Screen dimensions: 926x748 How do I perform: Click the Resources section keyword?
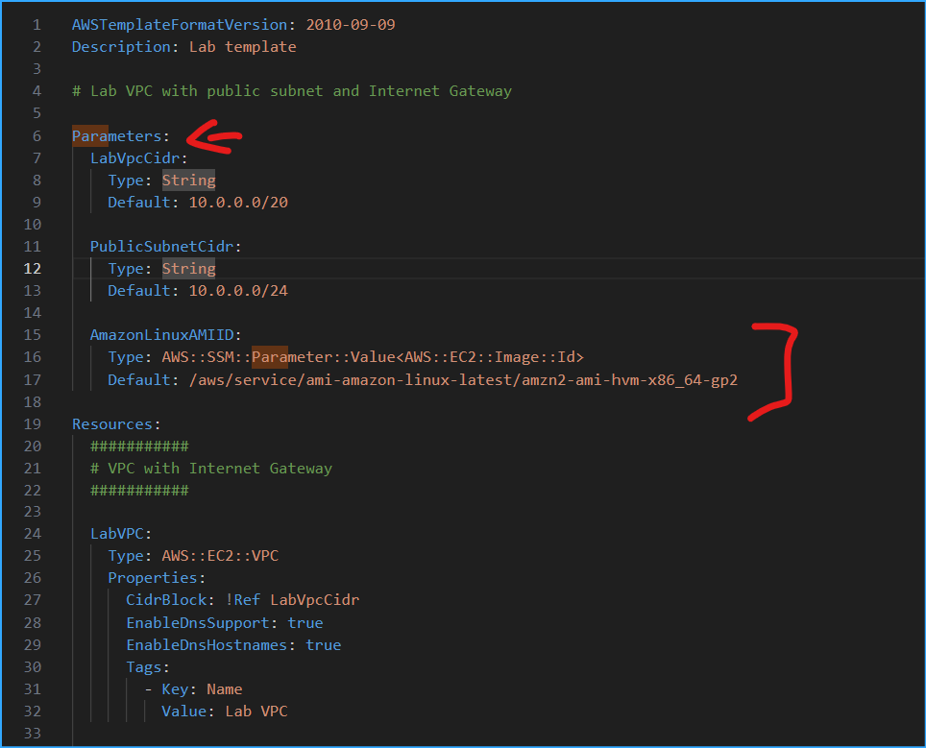tap(112, 423)
